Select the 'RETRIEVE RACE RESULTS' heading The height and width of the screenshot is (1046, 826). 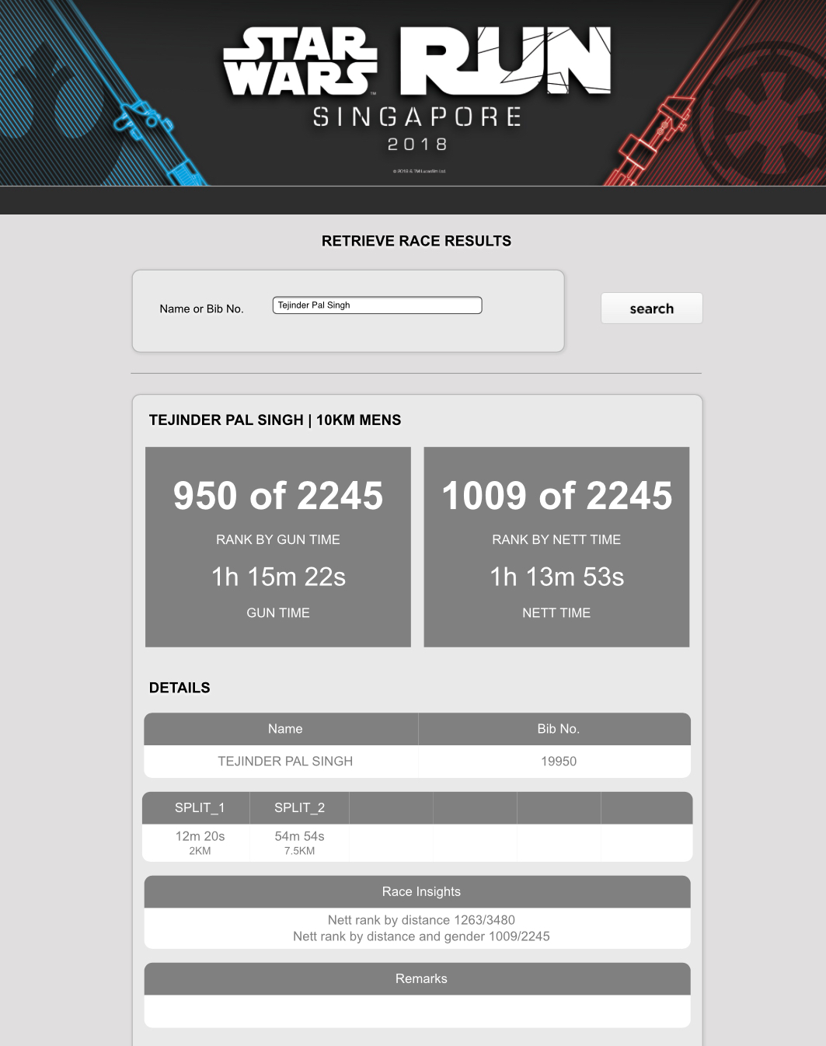coord(416,241)
